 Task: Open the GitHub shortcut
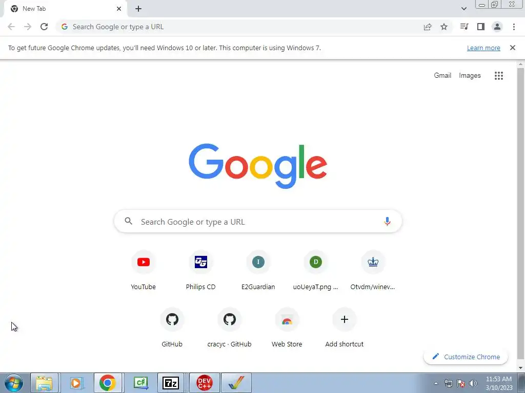[x=172, y=328]
